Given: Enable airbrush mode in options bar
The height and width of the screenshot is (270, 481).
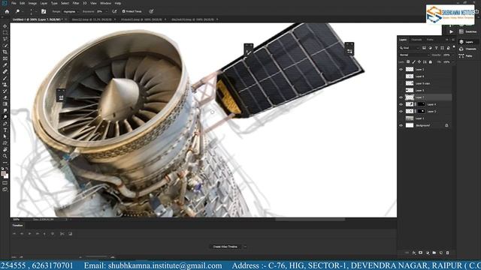Looking at the screenshot, I should [x=114, y=11].
